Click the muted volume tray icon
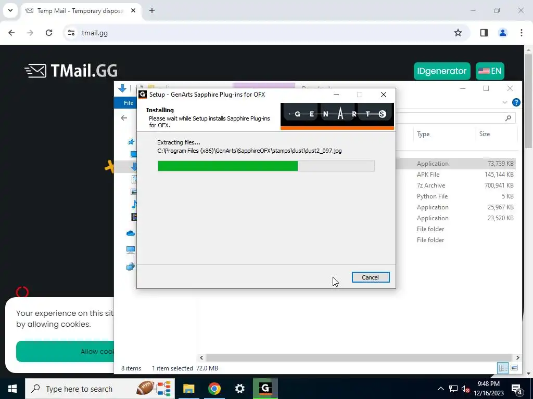This screenshot has width=533, height=399. pyautogui.click(x=466, y=389)
